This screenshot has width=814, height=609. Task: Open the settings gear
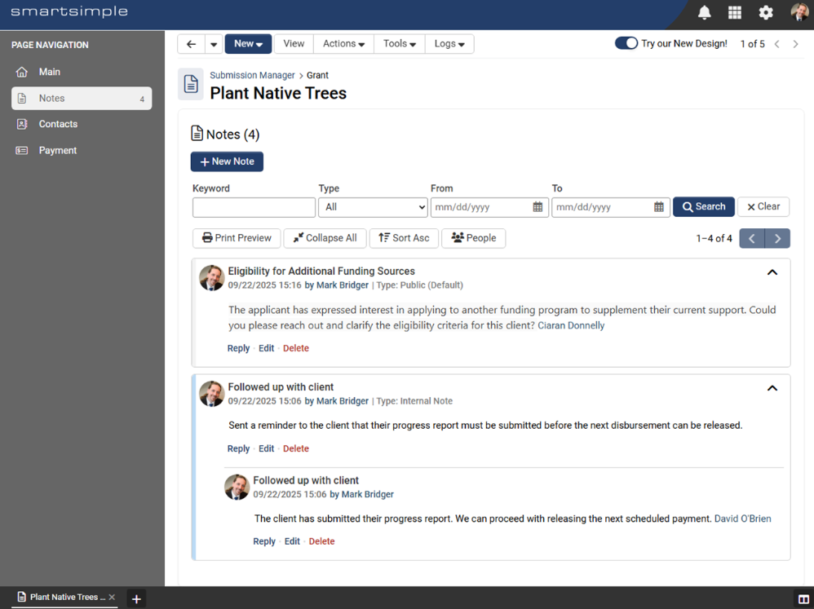(766, 12)
